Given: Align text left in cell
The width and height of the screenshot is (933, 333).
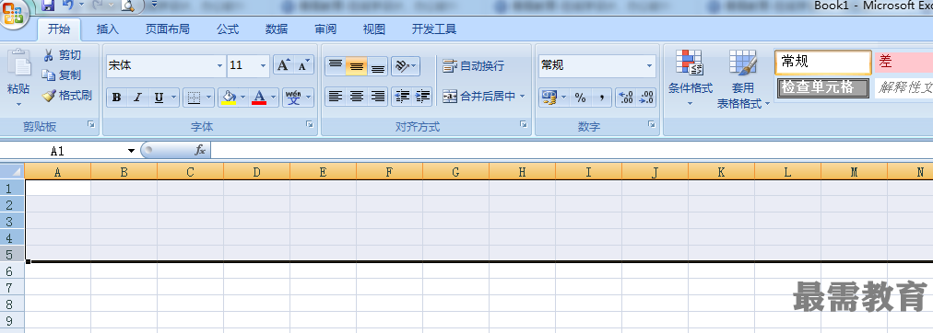Looking at the screenshot, I should [336, 97].
